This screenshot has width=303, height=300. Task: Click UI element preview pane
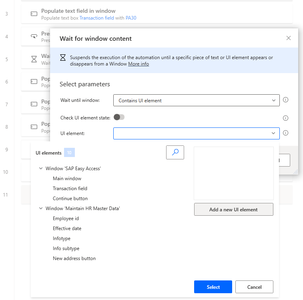(x=234, y=173)
